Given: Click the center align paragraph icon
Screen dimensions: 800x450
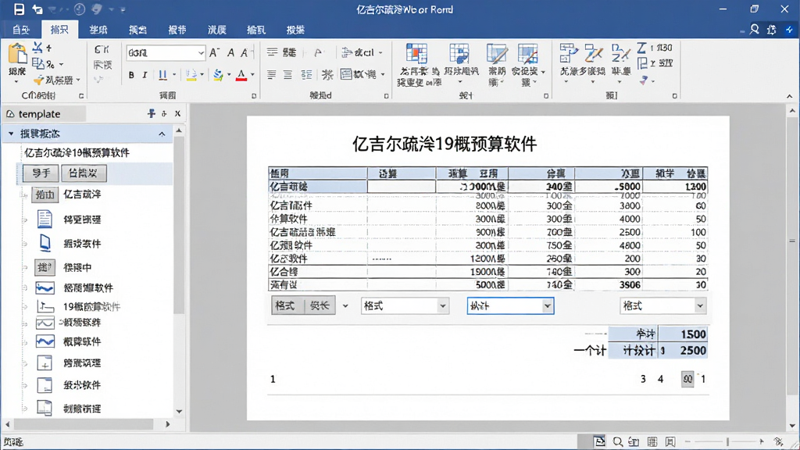Looking at the screenshot, I should pos(287,75).
